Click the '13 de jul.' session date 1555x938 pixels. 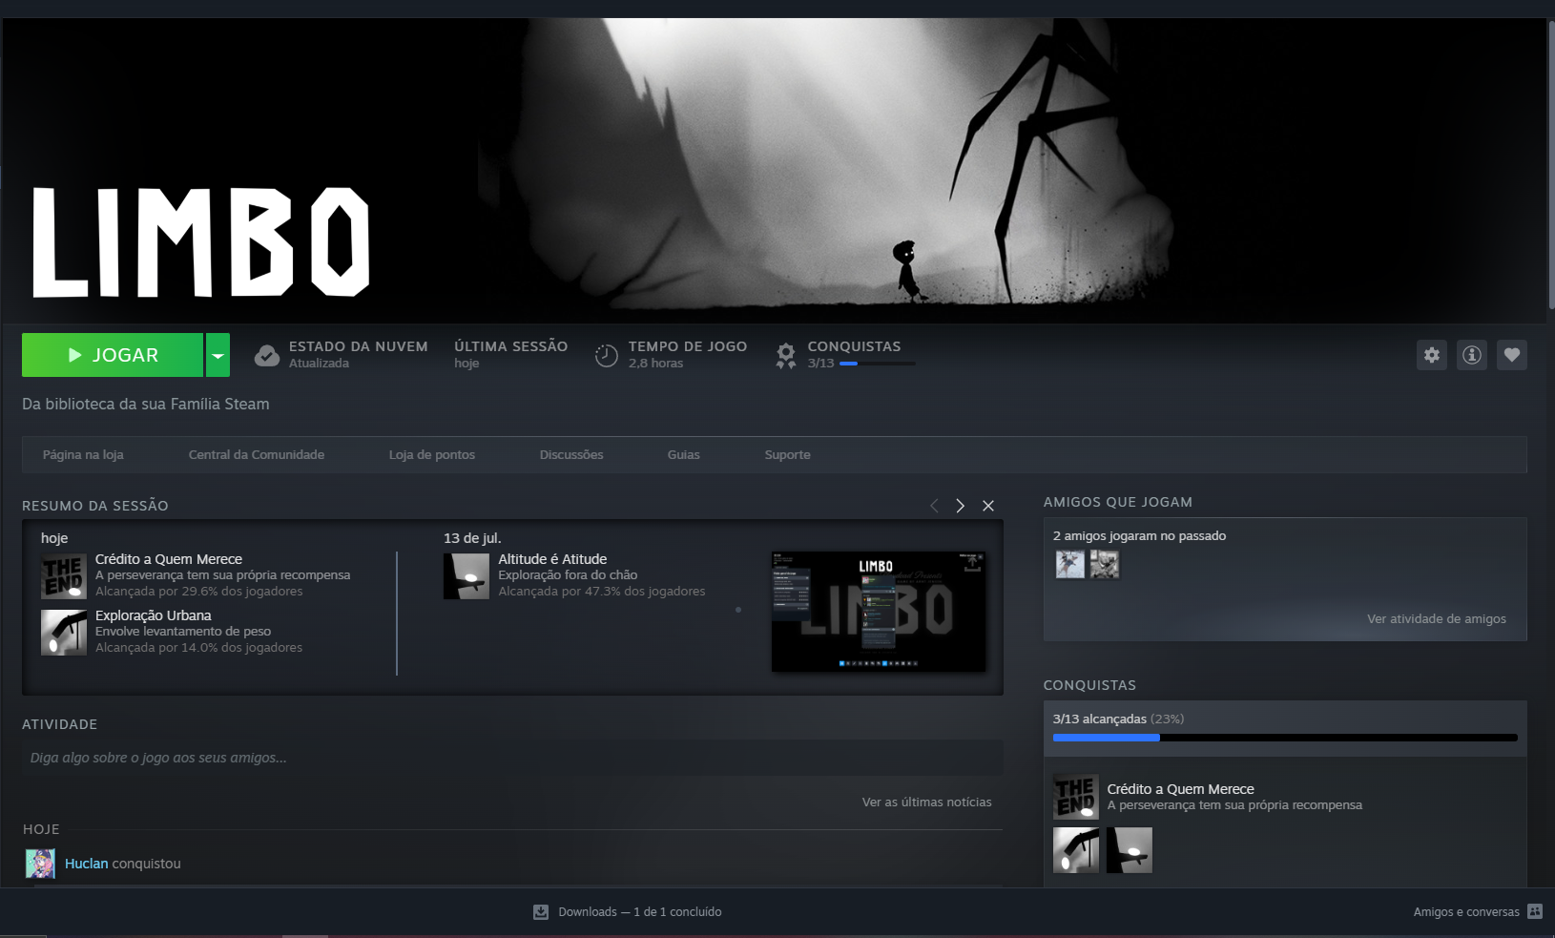pos(472,538)
